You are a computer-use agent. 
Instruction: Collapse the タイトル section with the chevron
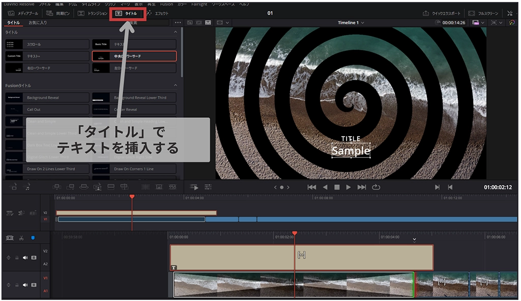(x=176, y=32)
